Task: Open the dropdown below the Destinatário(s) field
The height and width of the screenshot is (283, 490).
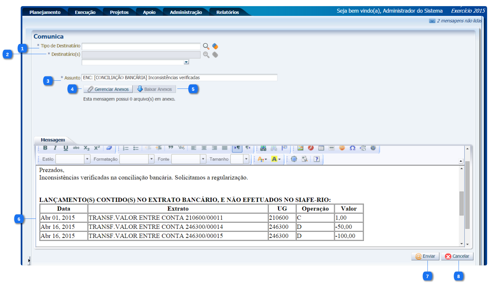Action: 186,62
